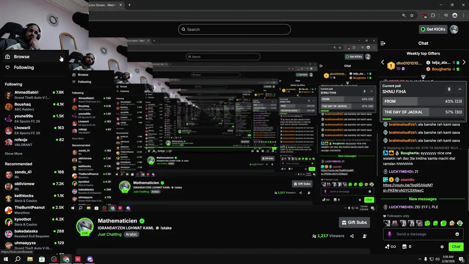Insert the clown-faced emote

click(452, 223)
